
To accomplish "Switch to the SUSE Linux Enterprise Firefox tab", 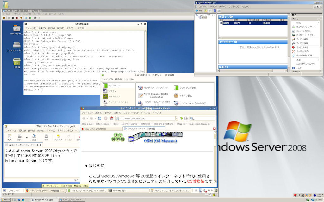I will (x=102, y=129).
